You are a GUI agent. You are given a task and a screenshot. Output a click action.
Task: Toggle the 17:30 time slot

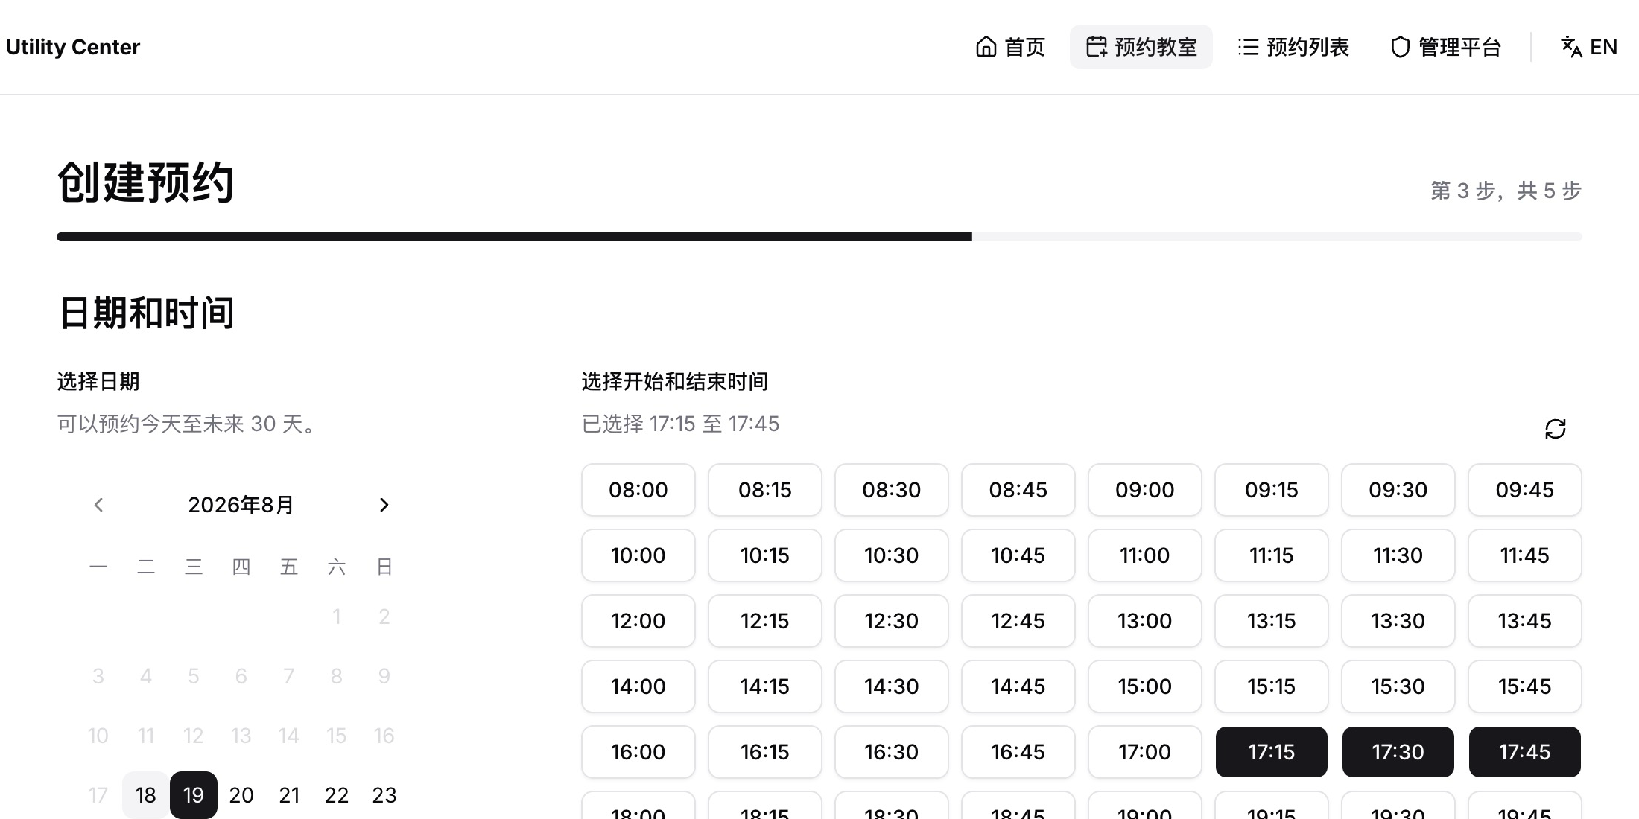pos(1398,752)
